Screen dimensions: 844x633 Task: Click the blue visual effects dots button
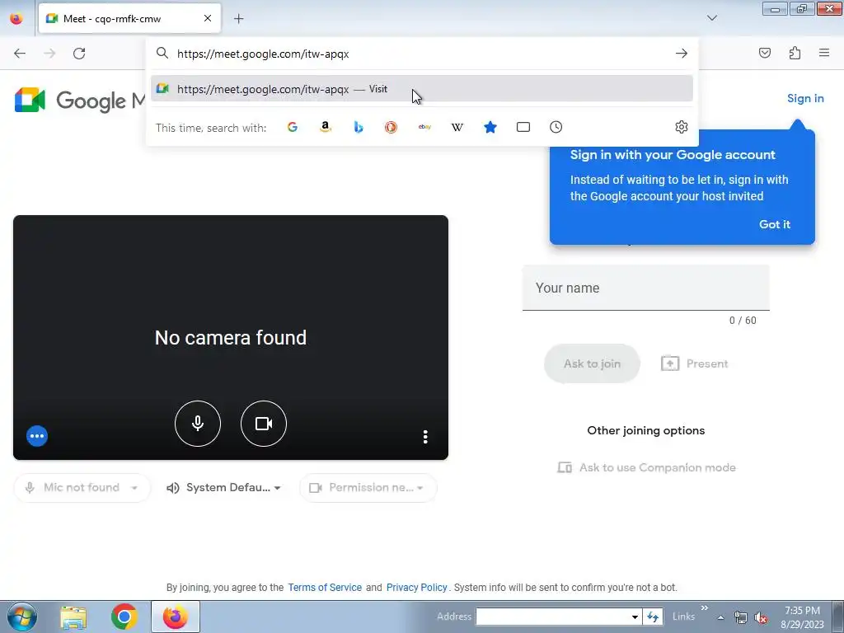[37, 436]
